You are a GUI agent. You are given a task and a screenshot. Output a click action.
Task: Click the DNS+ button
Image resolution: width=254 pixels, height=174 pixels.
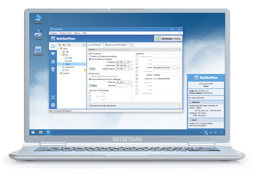[x=93, y=86]
